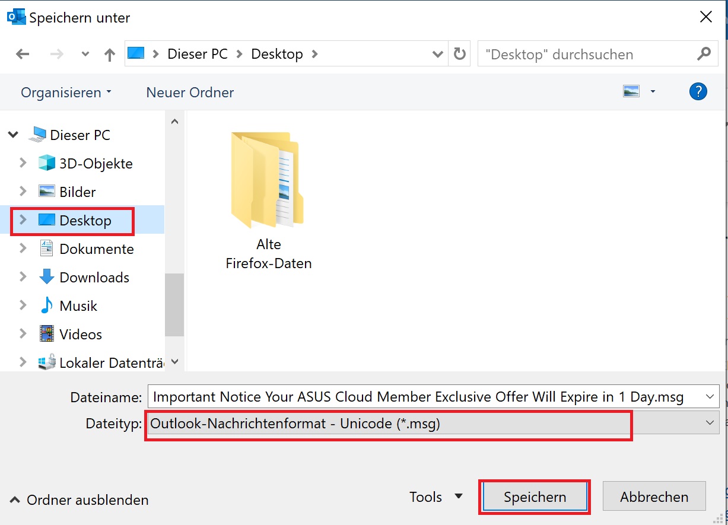728x525 pixels.
Task: Select 'Desktop' in the address breadcrumb
Action: [x=277, y=54]
